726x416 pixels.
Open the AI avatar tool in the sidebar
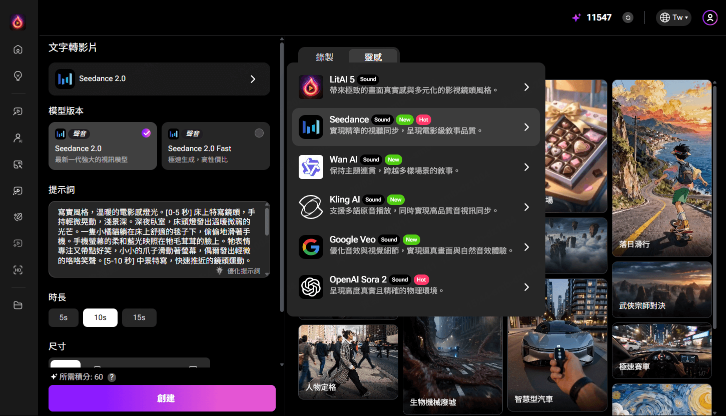[x=18, y=137]
